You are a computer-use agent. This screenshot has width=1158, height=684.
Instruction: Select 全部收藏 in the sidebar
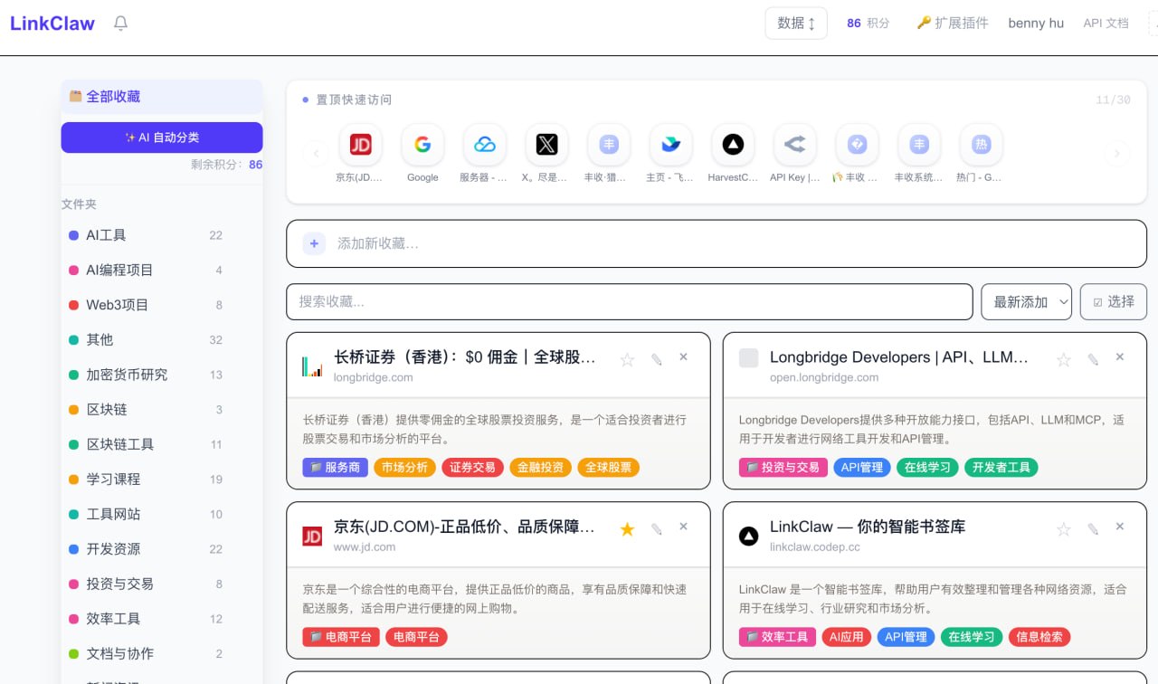(162, 97)
